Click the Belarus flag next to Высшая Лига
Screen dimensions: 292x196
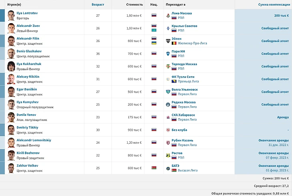(x=174, y=170)
